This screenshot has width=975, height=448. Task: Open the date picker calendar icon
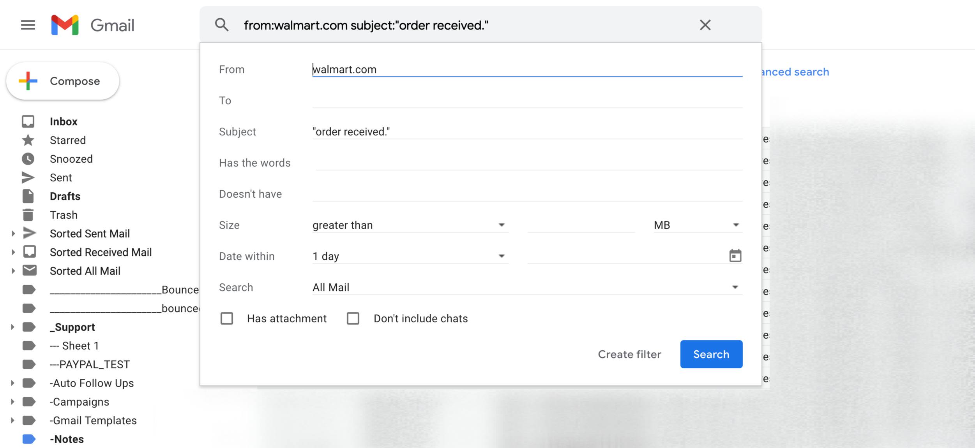735,256
